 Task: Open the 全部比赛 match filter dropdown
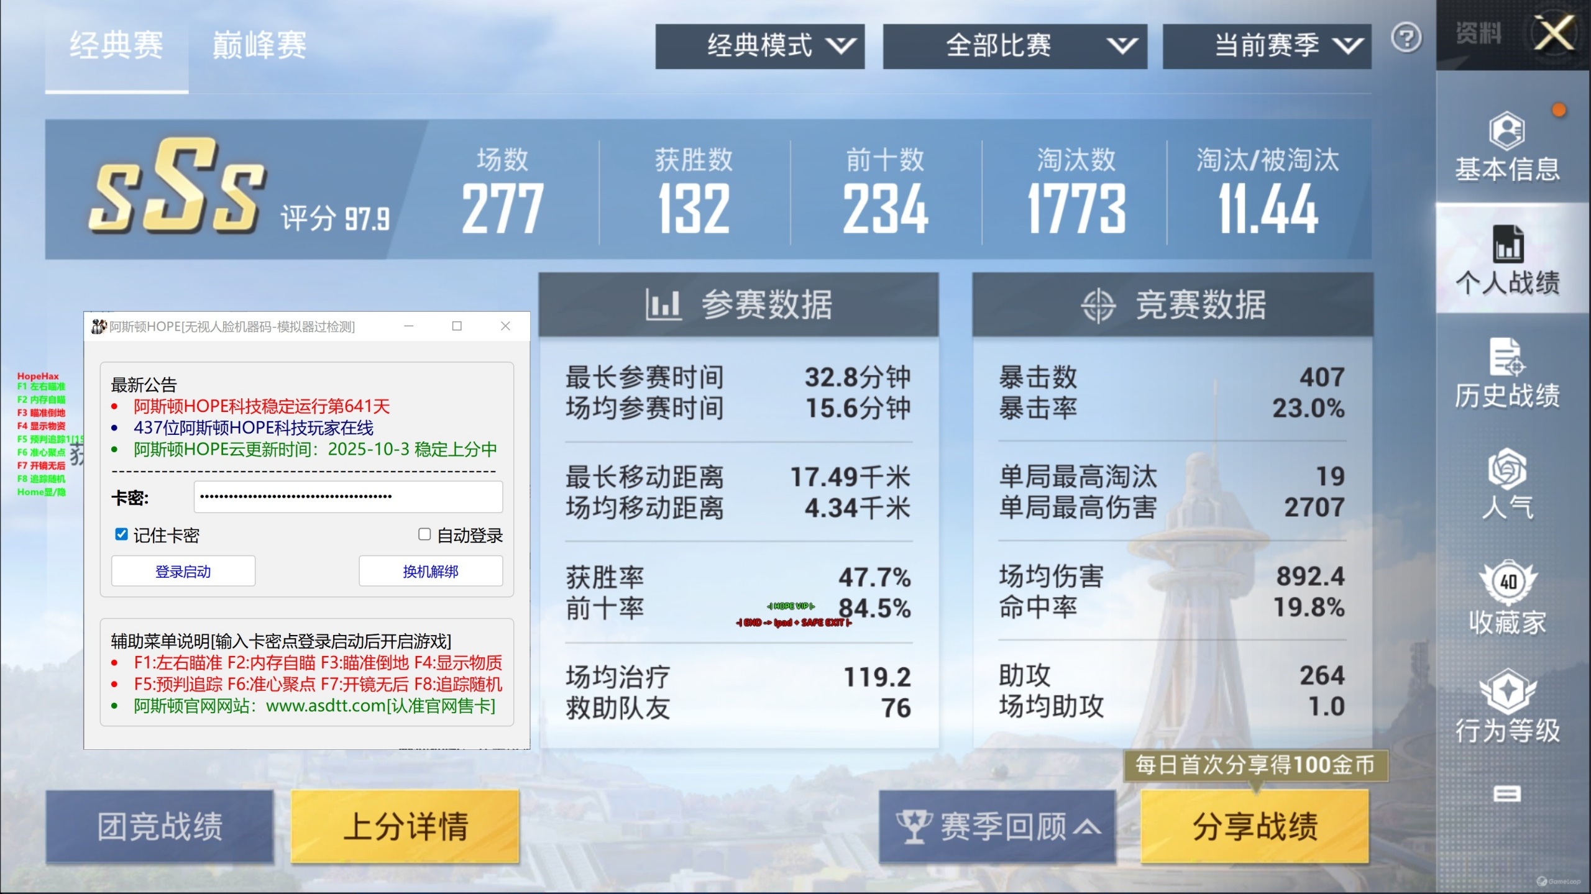1014,46
